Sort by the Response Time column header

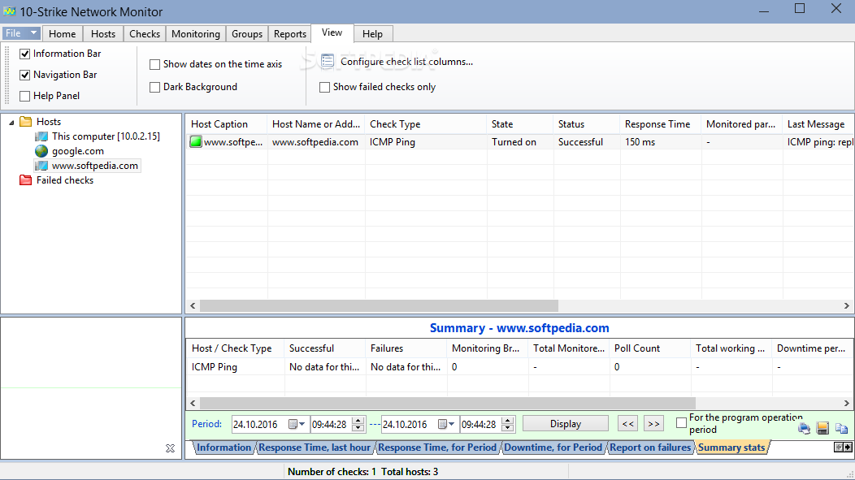pyautogui.click(x=660, y=124)
